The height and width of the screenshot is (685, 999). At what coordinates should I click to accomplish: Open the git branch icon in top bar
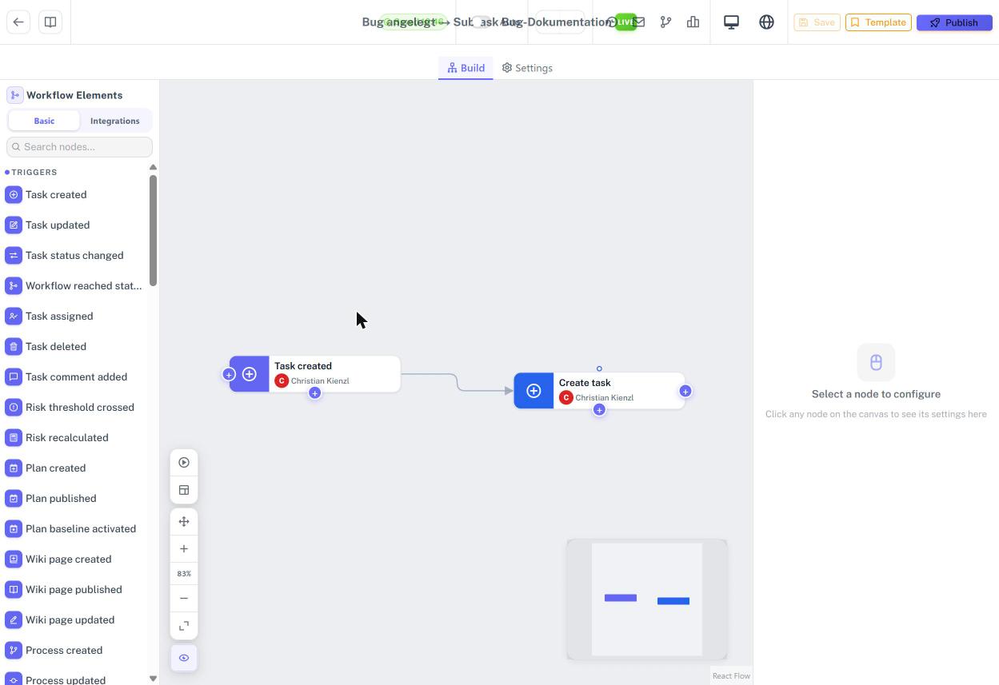pos(665,22)
